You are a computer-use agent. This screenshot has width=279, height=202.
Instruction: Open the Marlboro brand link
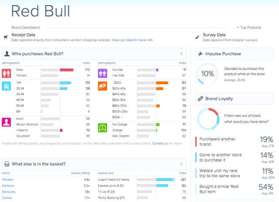pos(9,185)
